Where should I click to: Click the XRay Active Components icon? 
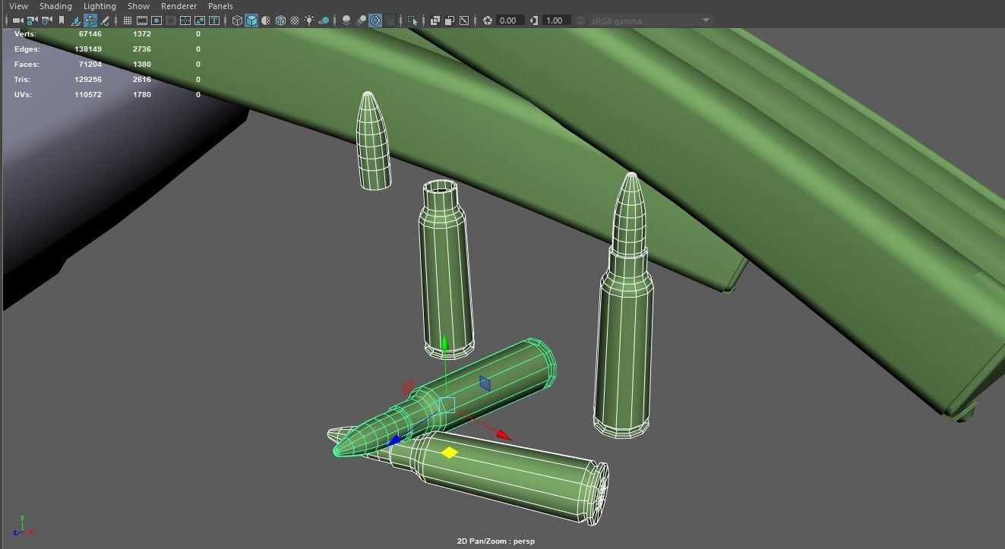pyautogui.click(x=450, y=21)
